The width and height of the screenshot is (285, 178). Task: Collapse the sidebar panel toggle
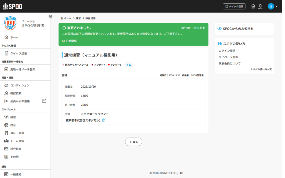point(51,16)
